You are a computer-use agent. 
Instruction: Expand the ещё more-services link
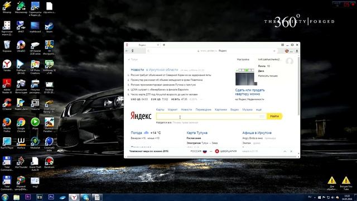tap(259, 109)
